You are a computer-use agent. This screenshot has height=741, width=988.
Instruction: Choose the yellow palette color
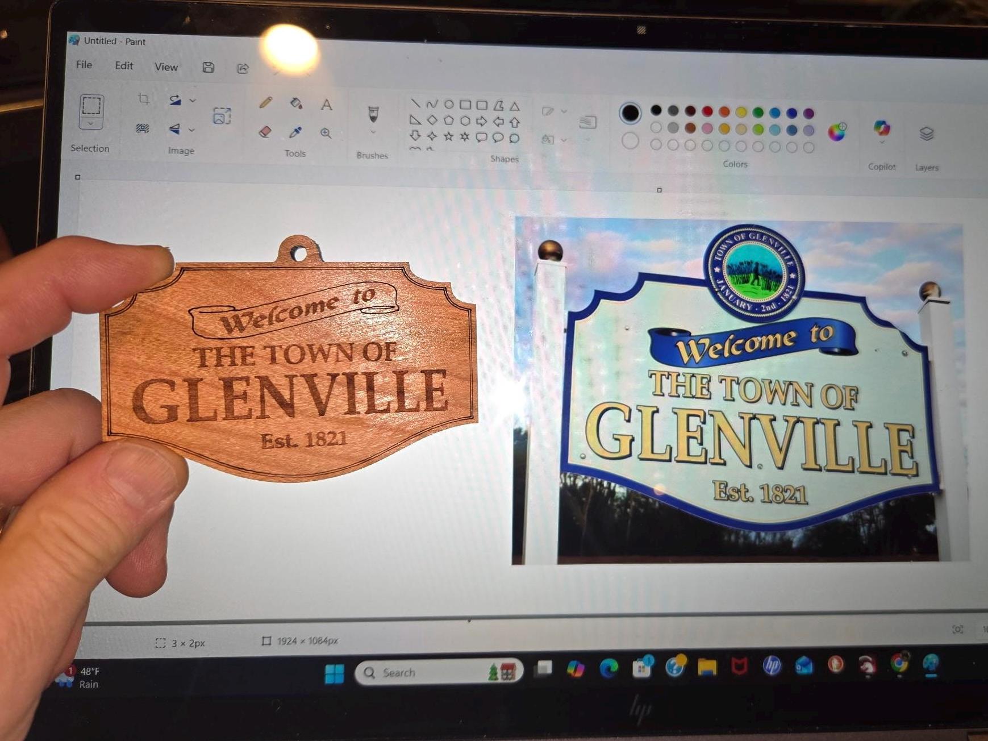[741, 112]
